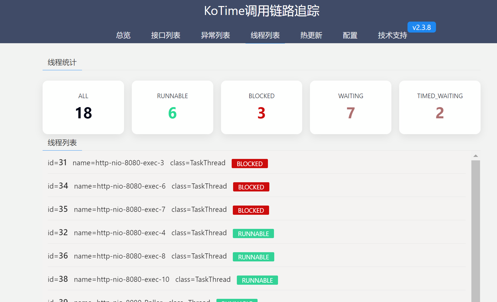Open thread http-nio-8080-exec-7 details
Image resolution: width=497 pixels, height=302 pixels.
[119, 210]
